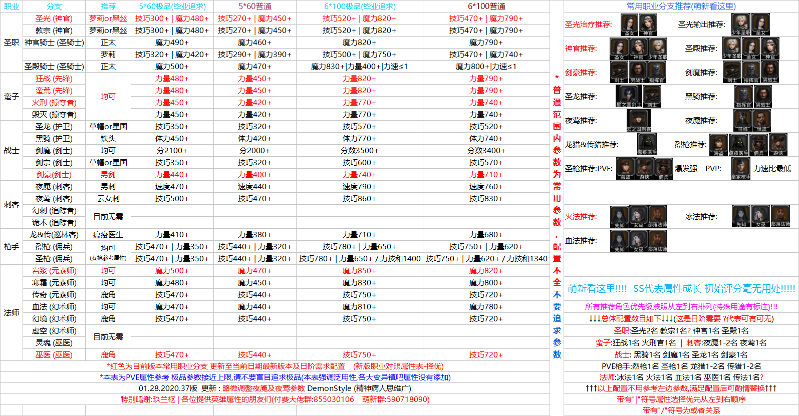Click the 剑豪(剑士) branch cell

pos(54,175)
